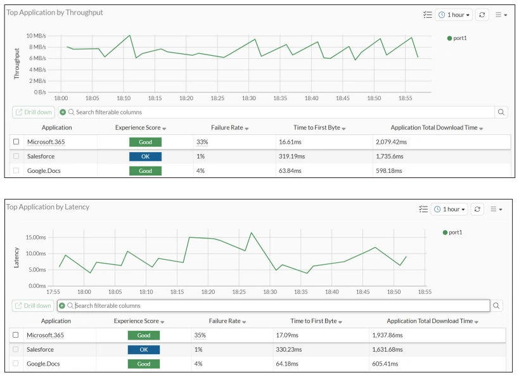Click Drill down button in Throughput widget
The width and height of the screenshot is (519, 377).
point(34,112)
